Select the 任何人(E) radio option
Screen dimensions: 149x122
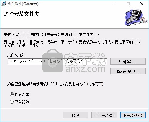[x=12, y=95]
